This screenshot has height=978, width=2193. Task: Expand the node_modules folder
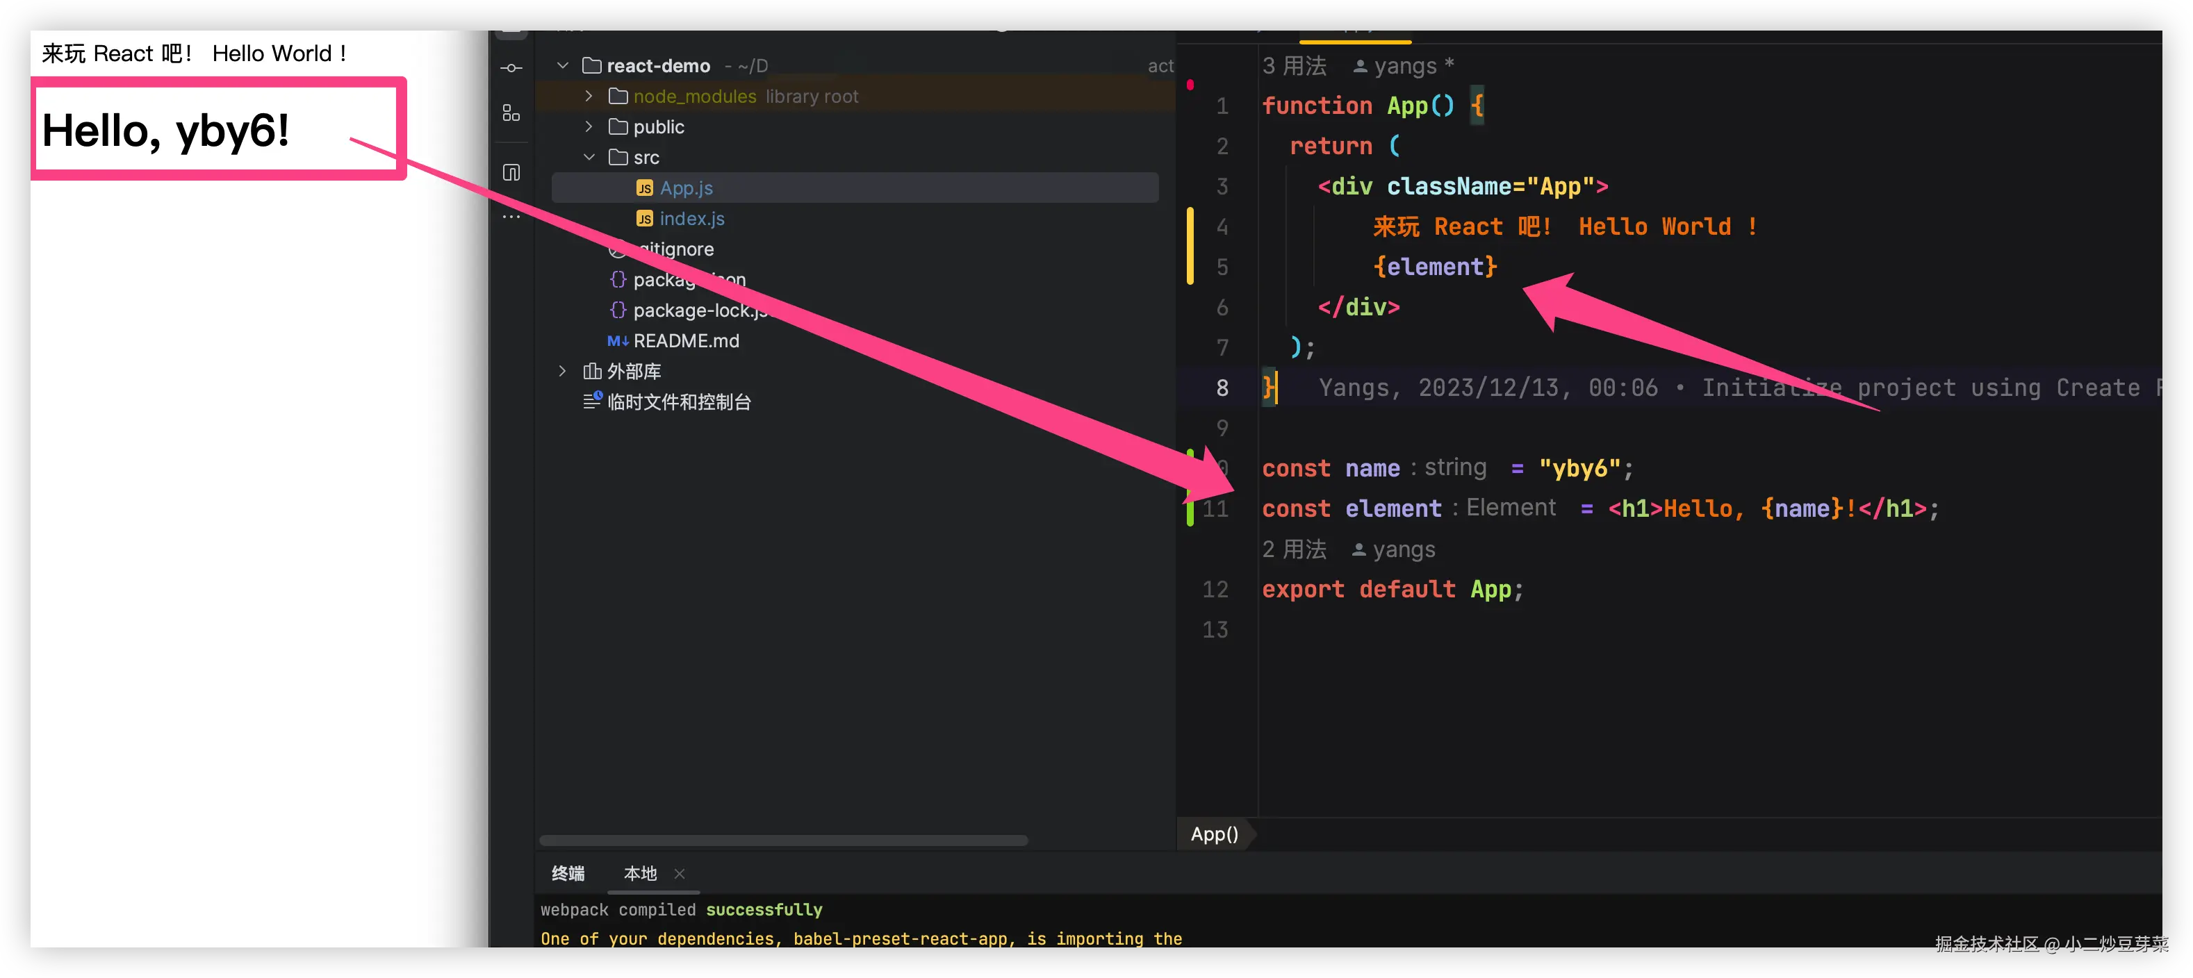(589, 96)
